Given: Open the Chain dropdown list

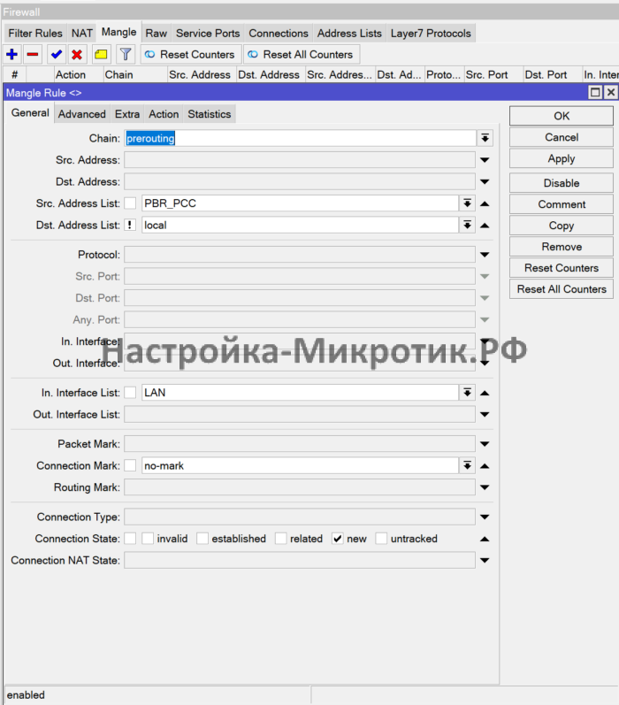Looking at the screenshot, I should point(485,138).
